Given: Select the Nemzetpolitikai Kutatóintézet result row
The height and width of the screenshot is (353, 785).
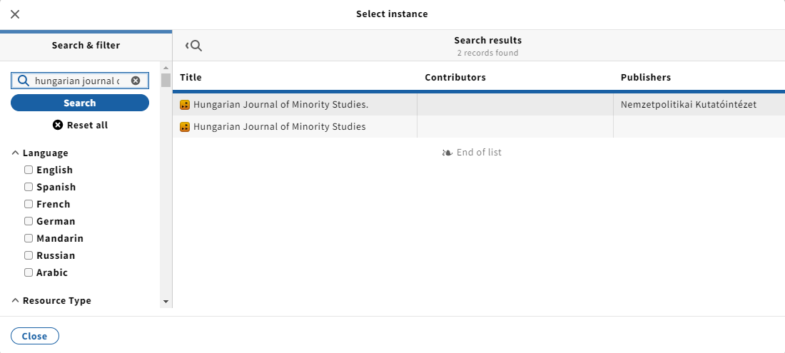Looking at the screenshot, I should coord(479,105).
